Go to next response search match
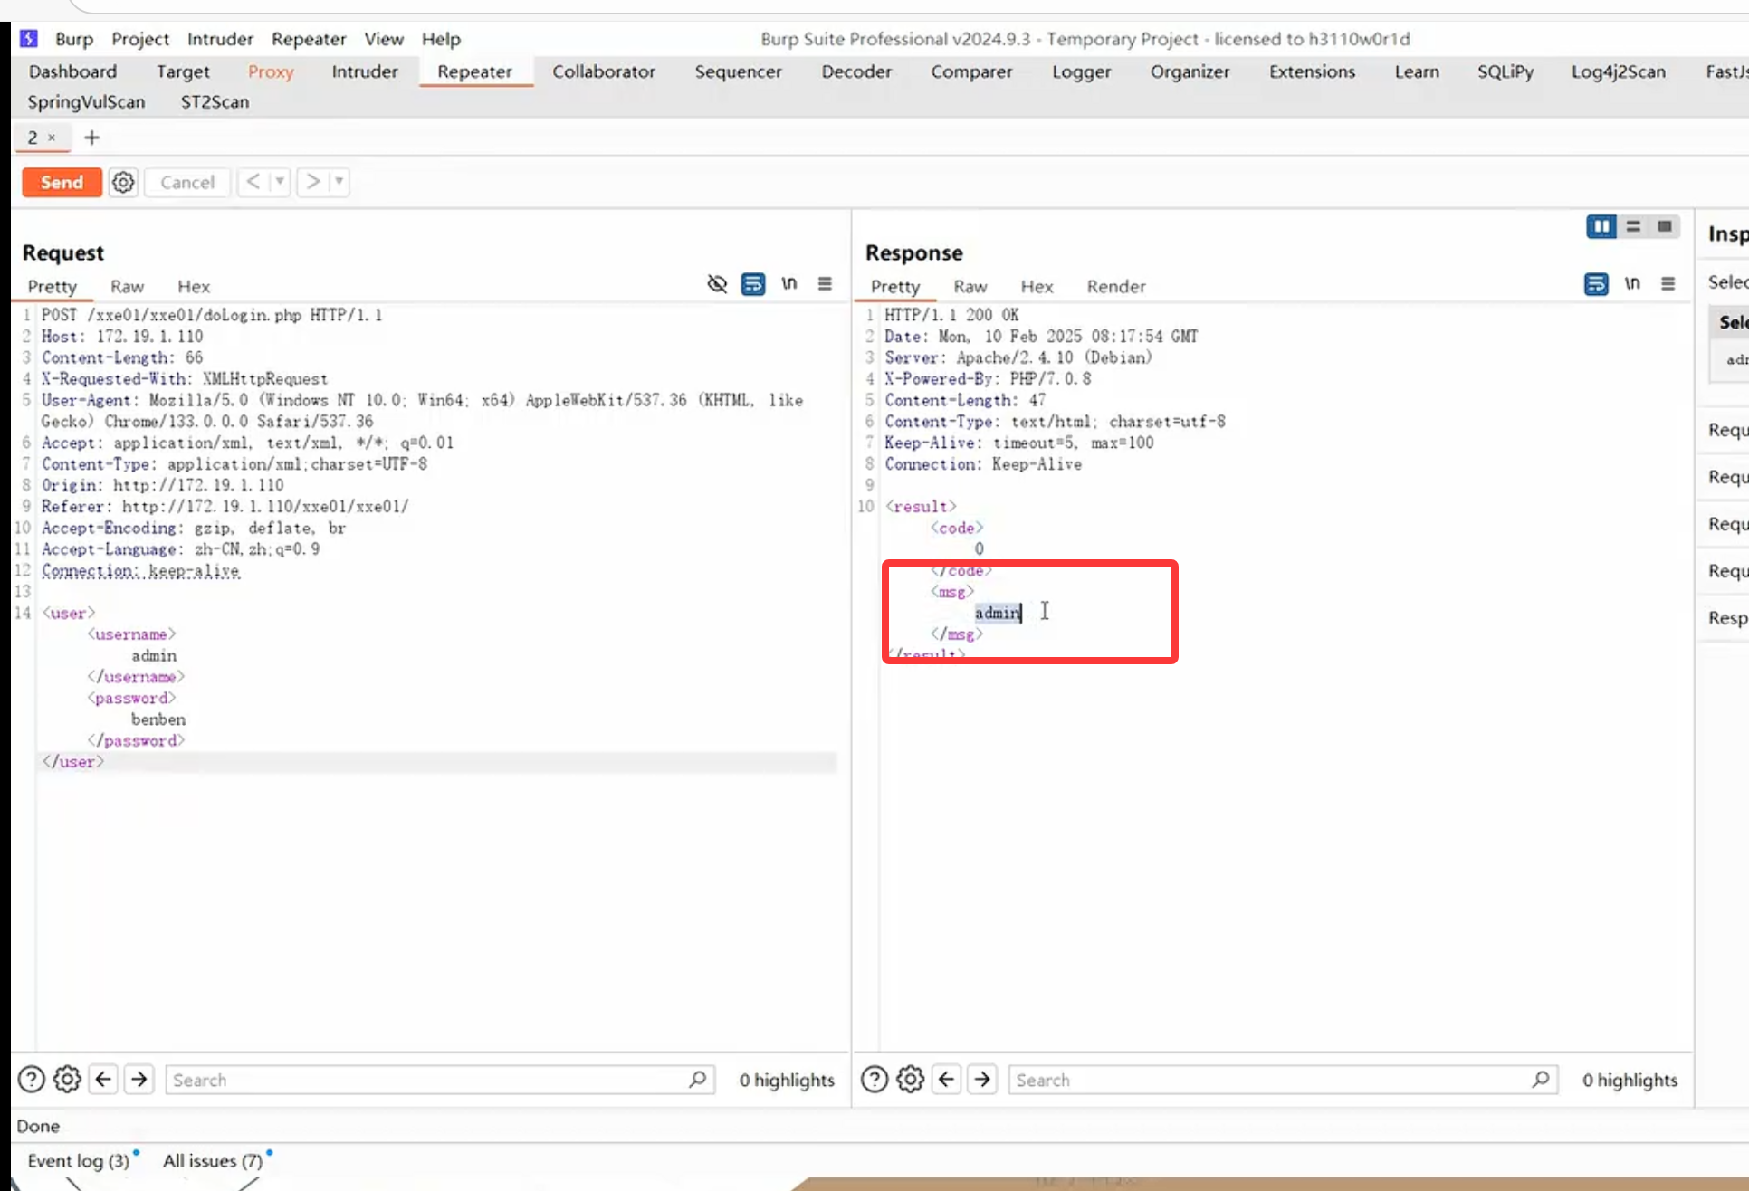The width and height of the screenshot is (1749, 1191). [x=982, y=1079]
